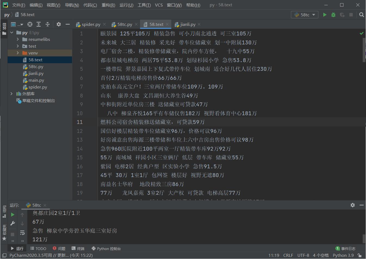Toggle soft-wrap icon in run console
Image resolution: width=366 pixels, height=259 pixels.
click(x=22, y=233)
